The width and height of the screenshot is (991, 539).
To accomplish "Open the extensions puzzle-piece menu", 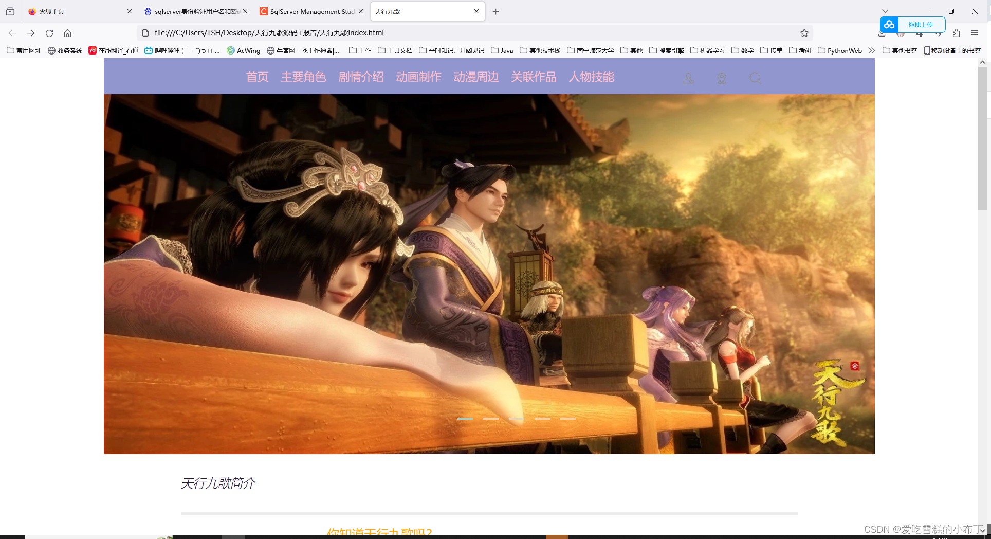I will pos(956,33).
